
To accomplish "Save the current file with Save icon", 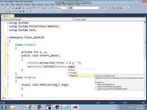I will coord(16,8).
